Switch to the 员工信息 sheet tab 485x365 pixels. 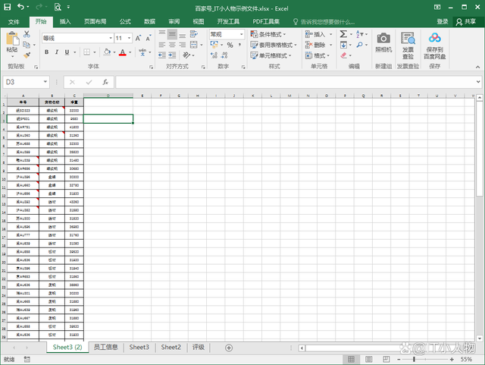106,348
